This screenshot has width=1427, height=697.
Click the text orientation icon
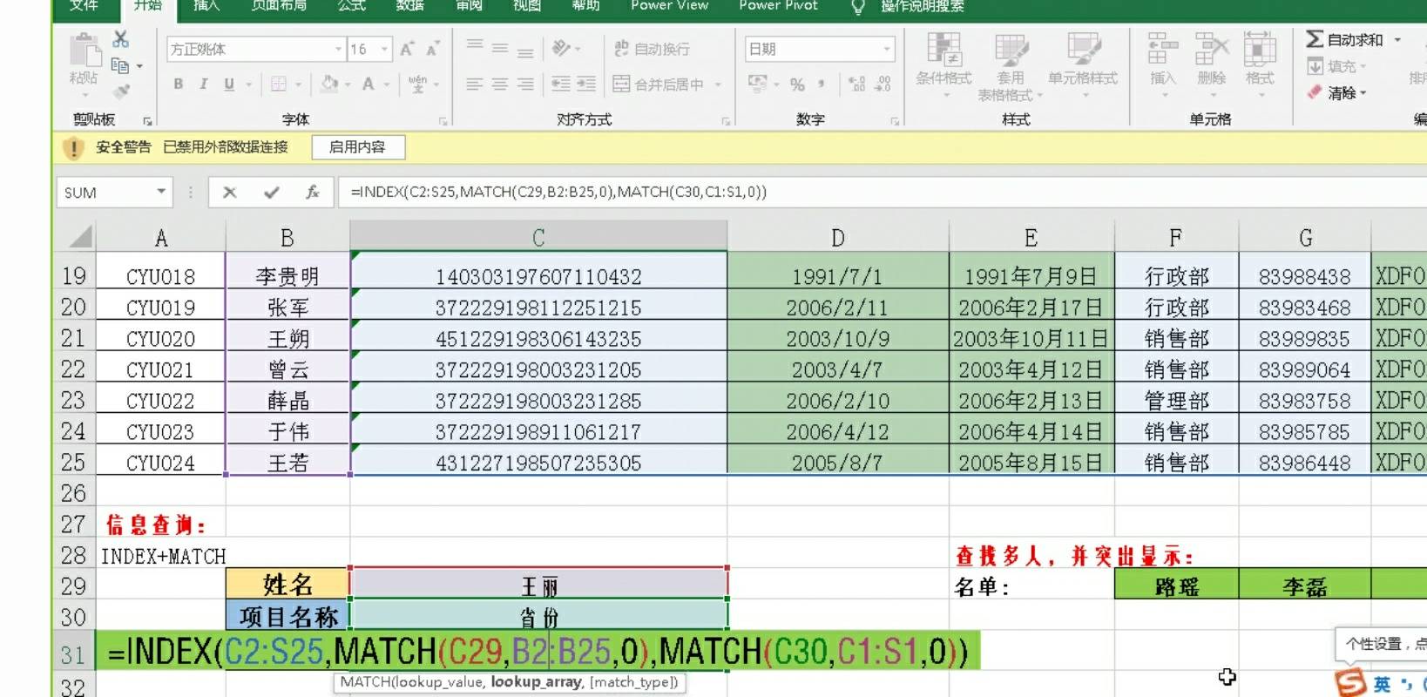pyautogui.click(x=562, y=49)
